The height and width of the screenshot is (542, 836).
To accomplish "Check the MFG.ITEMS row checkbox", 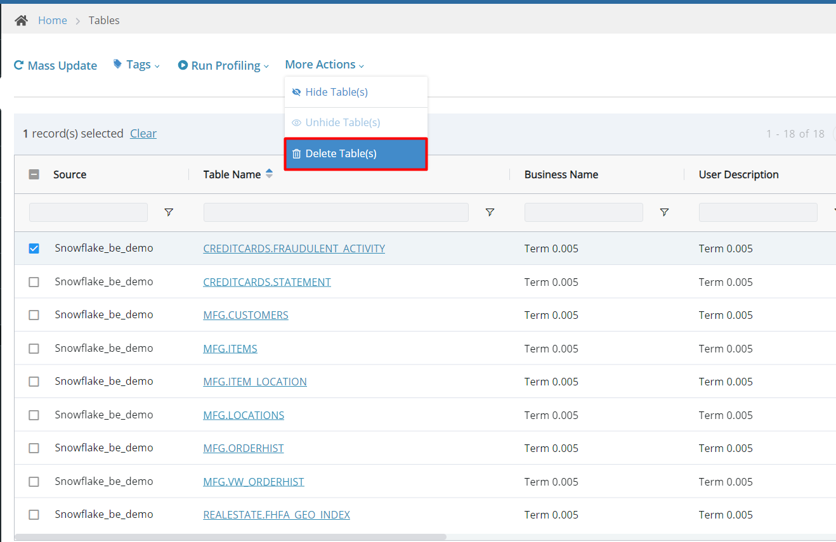I will point(34,349).
